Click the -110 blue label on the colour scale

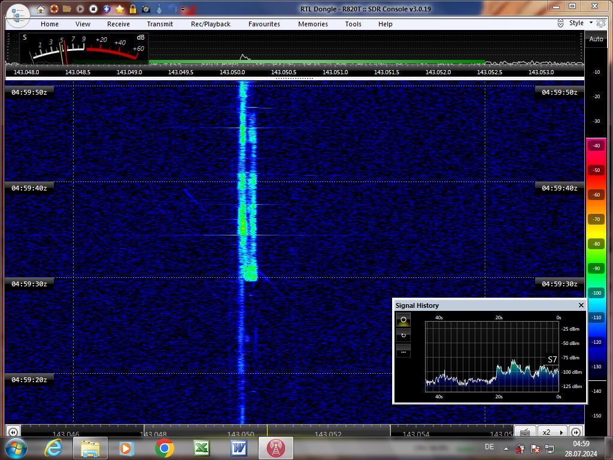pyautogui.click(x=596, y=317)
